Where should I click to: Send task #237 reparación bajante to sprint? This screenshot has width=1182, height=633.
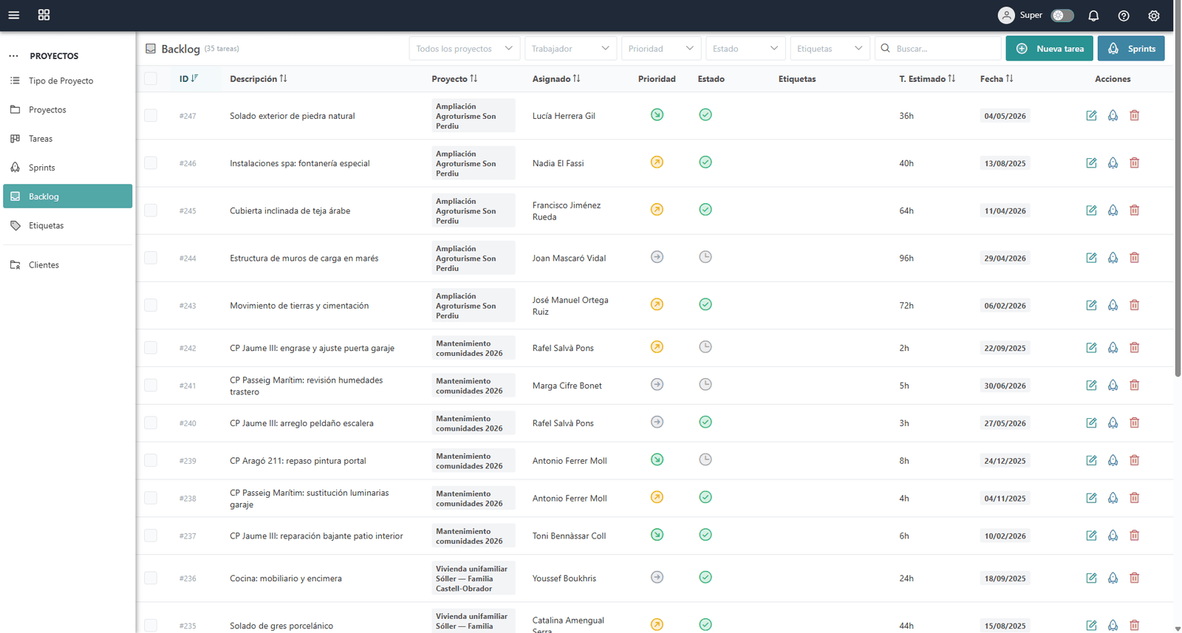(1113, 536)
